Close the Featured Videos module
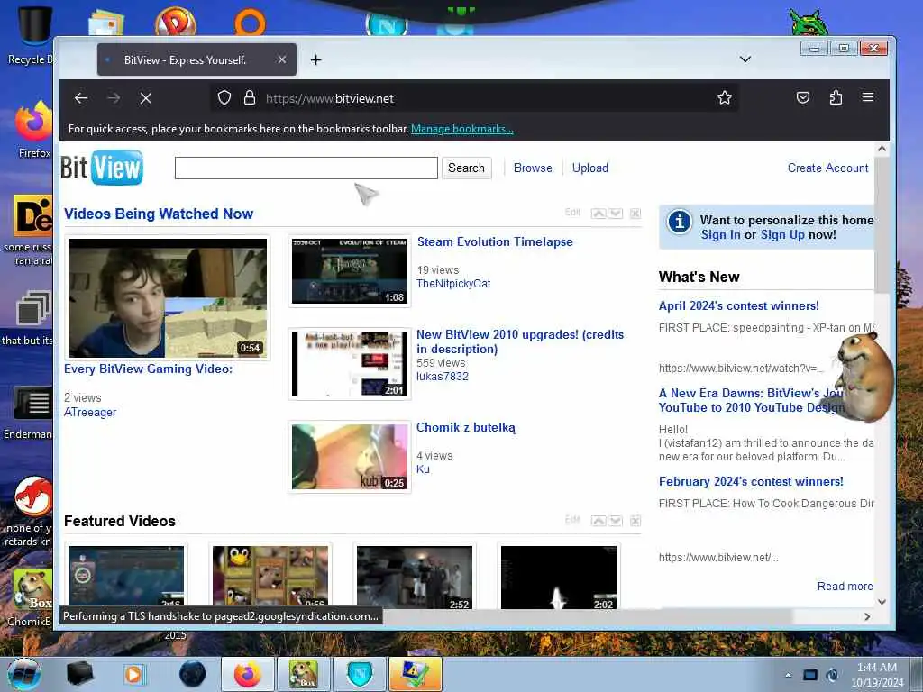This screenshot has width=923, height=692. pyautogui.click(x=635, y=521)
